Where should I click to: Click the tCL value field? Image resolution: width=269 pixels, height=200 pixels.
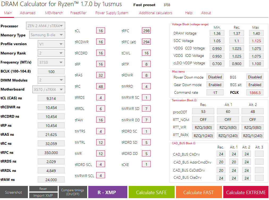click(x=101, y=31)
